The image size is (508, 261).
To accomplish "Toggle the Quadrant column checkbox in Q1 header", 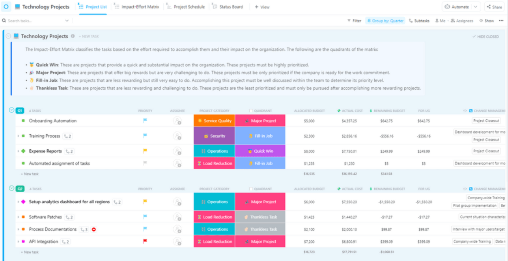I will coord(251,111).
